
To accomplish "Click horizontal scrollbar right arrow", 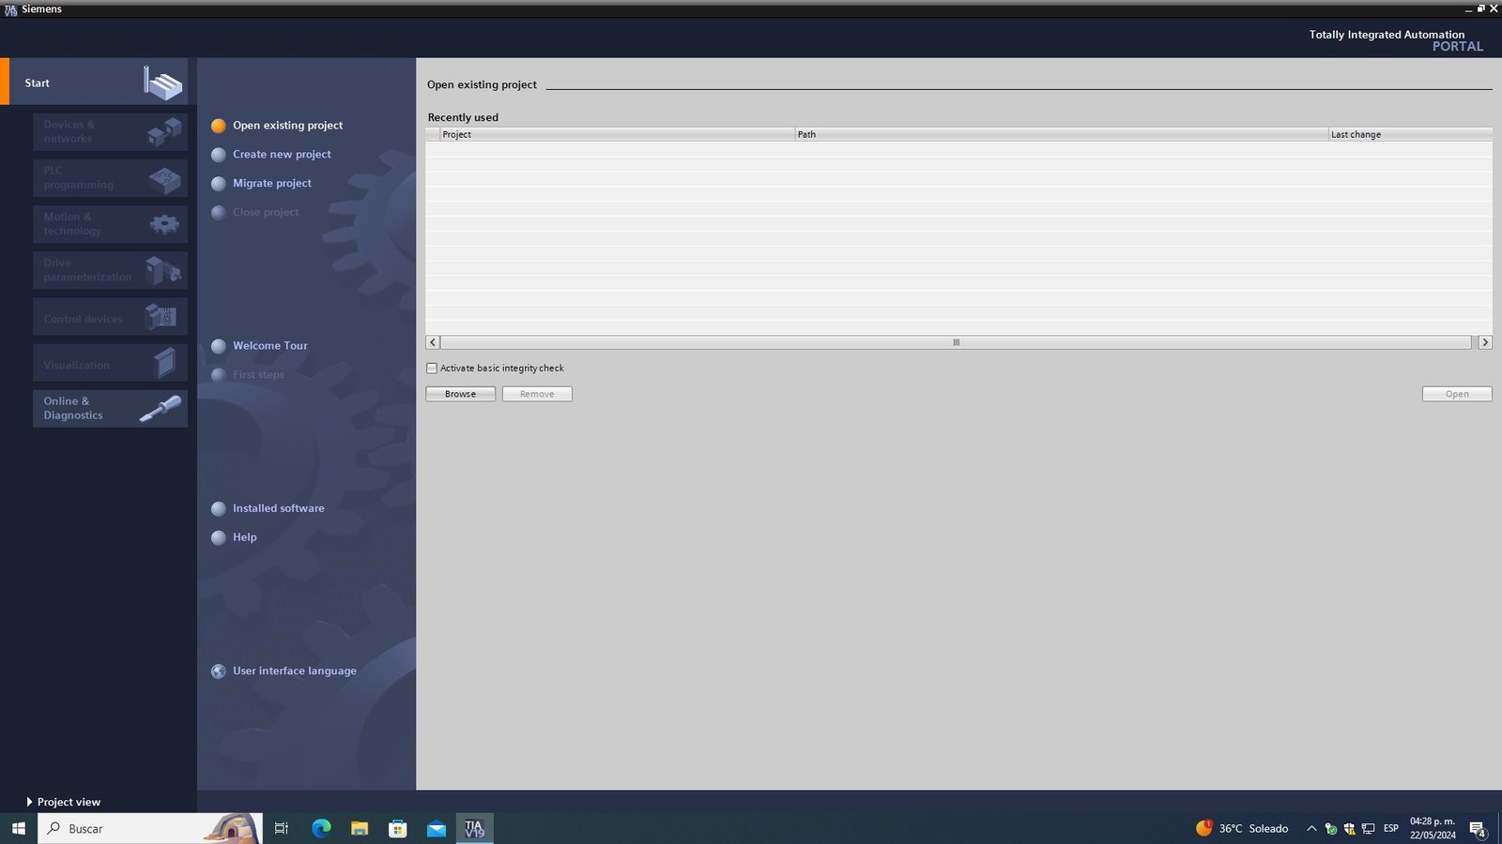I will (1485, 342).
